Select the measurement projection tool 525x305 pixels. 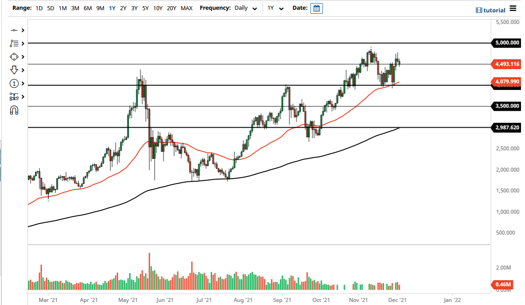click(13, 97)
